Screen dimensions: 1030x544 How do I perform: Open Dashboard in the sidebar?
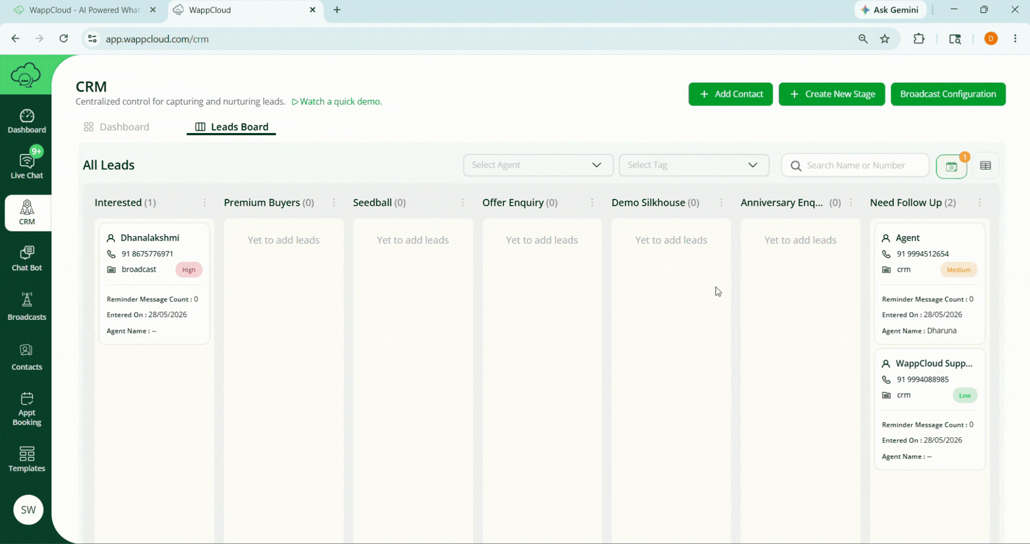(27, 121)
